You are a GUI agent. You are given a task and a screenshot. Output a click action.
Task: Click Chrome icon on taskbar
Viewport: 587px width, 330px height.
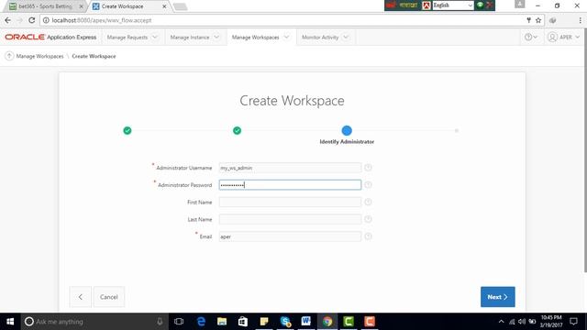pos(327,322)
